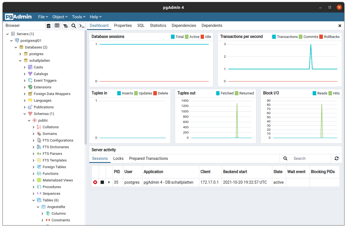Screen dimensions: 347x228
Task: Refresh Server activity with the reload icon
Action: (x=336, y=158)
